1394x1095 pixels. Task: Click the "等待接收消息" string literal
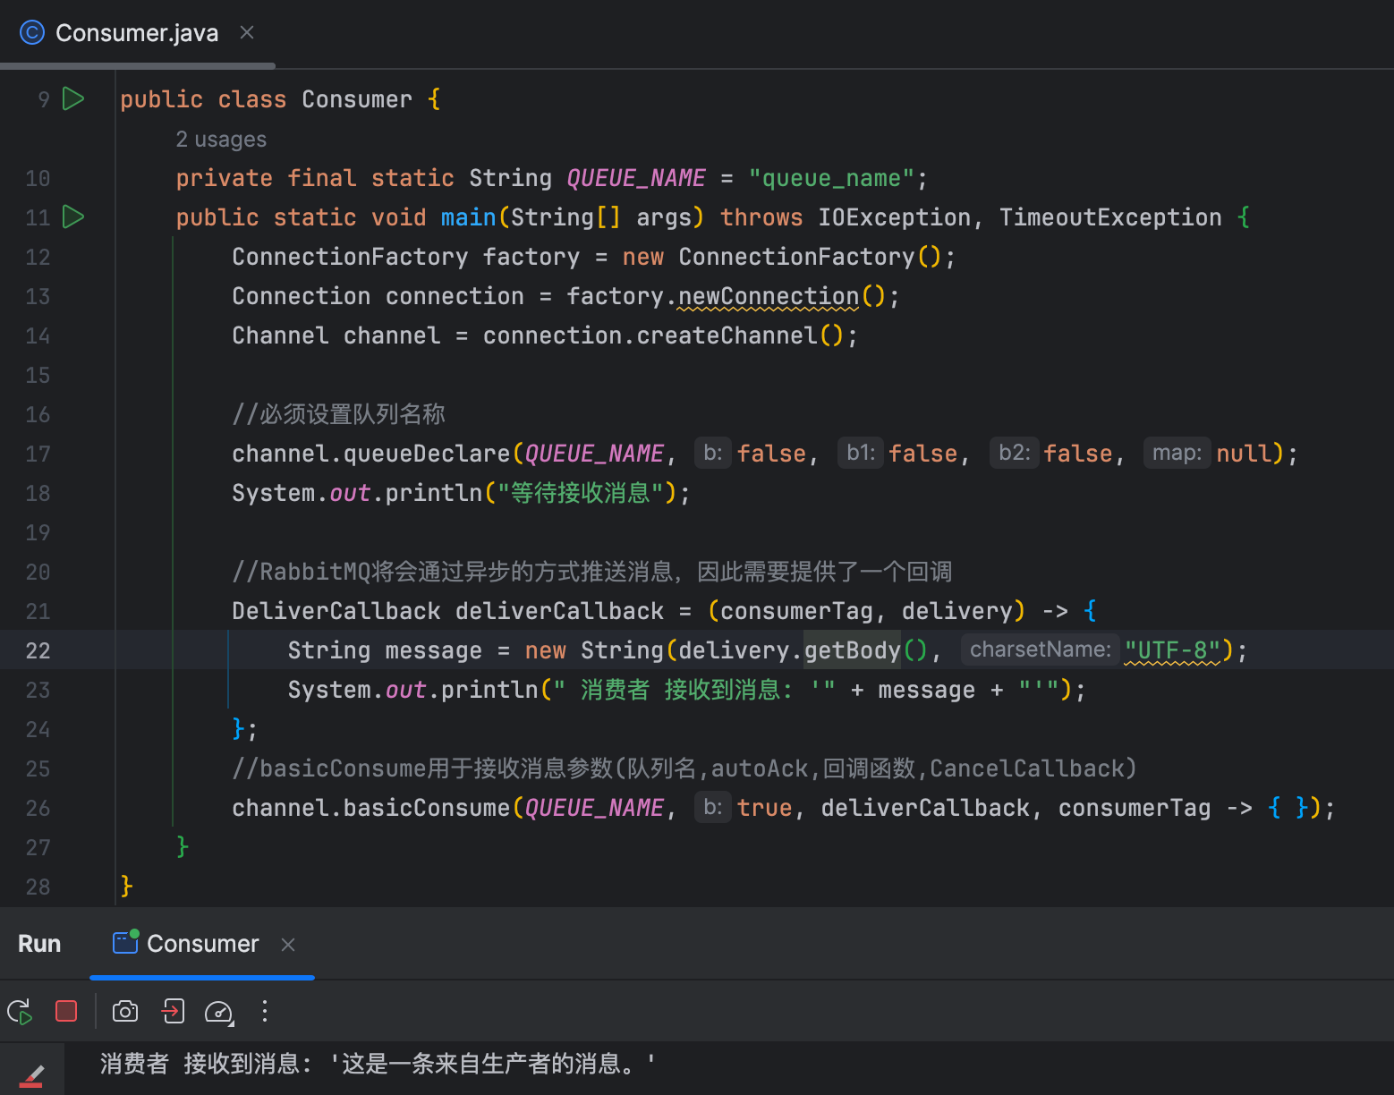coord(580,493)
